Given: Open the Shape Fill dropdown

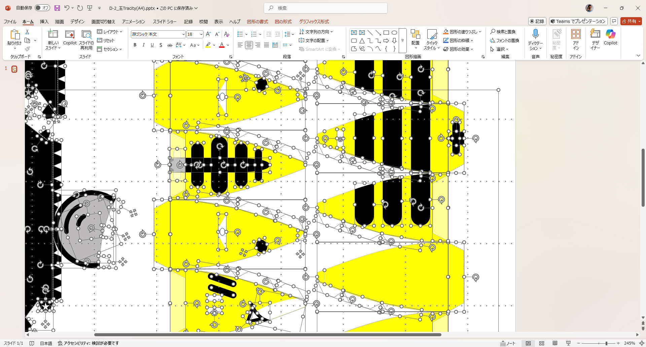Looking at the screenshot, I should point(480,32).
